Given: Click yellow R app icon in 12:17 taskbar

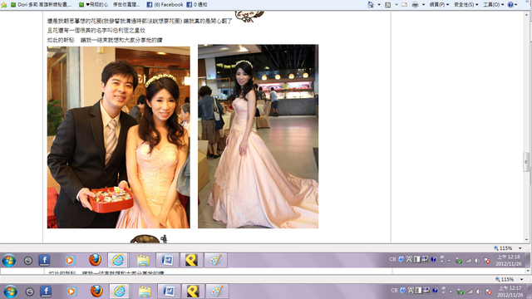Looking at the screenshot, I should point(193,292).
